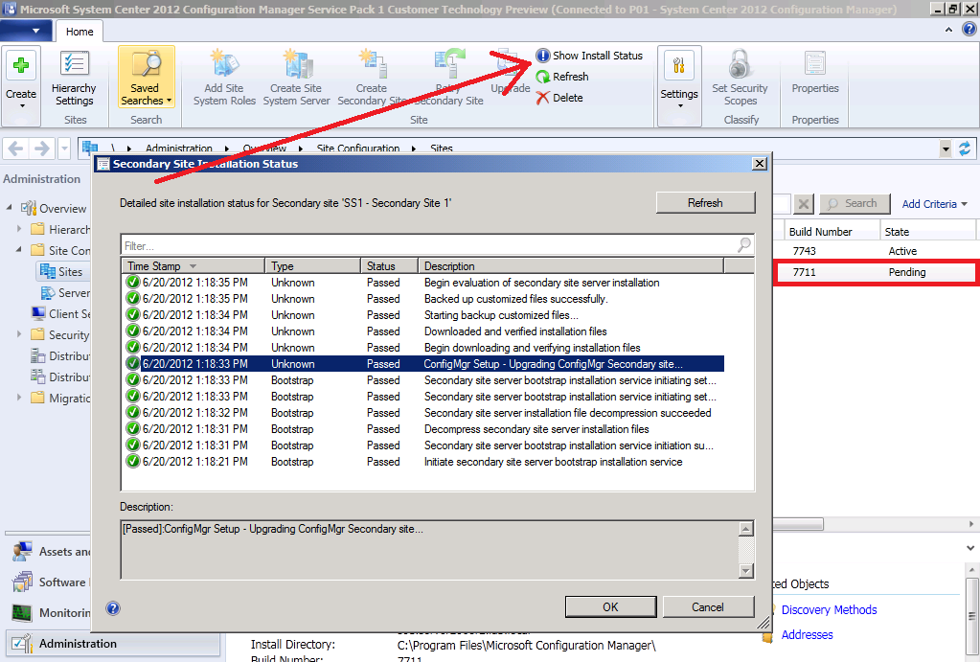Select the 'Decompress secondary site server installation files' row

(x=423, y=429)
